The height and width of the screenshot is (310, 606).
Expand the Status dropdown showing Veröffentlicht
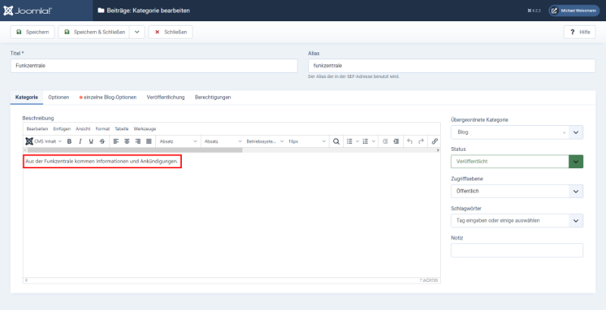576,161
